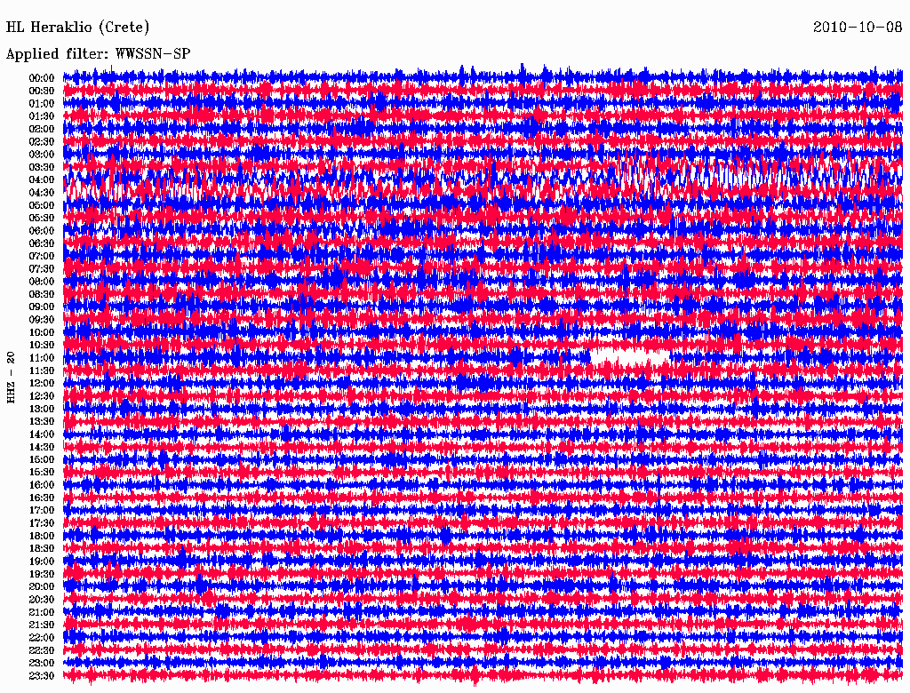The height and width of the screenshot is (693, 910).
Task: Select the 01:30 time label
Action: pos(42,116)
